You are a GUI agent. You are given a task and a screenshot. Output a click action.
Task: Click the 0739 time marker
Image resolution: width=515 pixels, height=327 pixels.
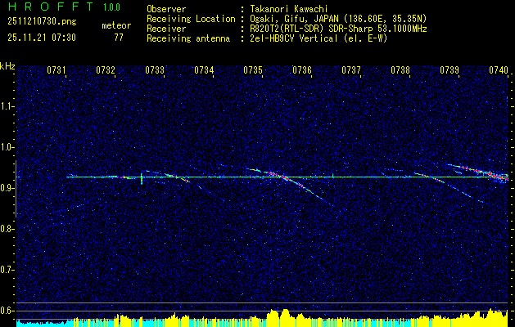(x=449, y=69)
